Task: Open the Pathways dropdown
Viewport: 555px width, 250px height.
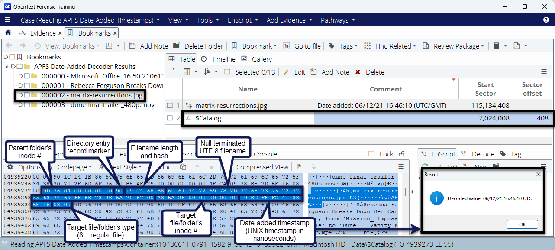Action: 338,20
